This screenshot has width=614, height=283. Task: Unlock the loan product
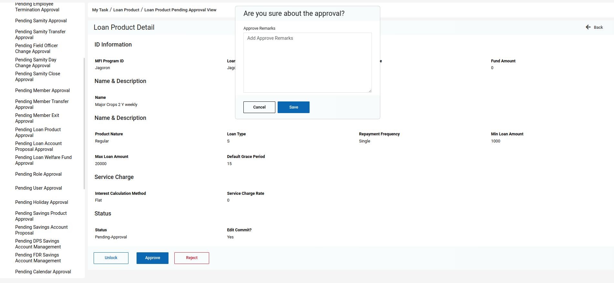[111, 258]
